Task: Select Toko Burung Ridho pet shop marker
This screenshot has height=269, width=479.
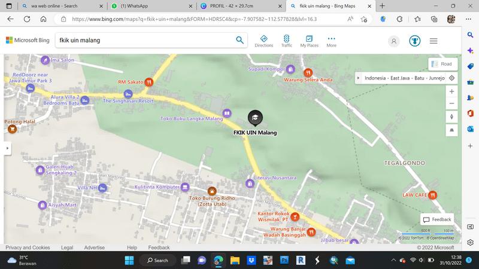Action: pyautogui.click(x=212, y=191)
